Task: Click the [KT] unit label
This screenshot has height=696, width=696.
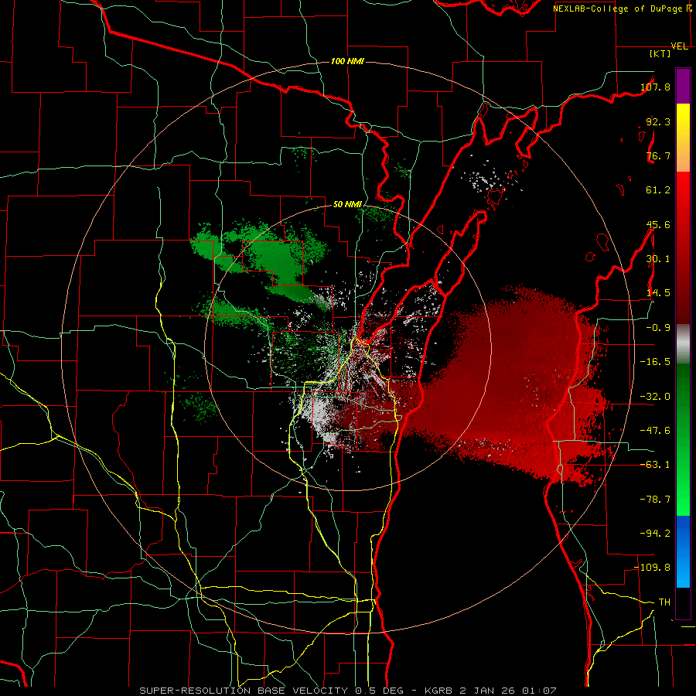Action: (x=660, y=54)
